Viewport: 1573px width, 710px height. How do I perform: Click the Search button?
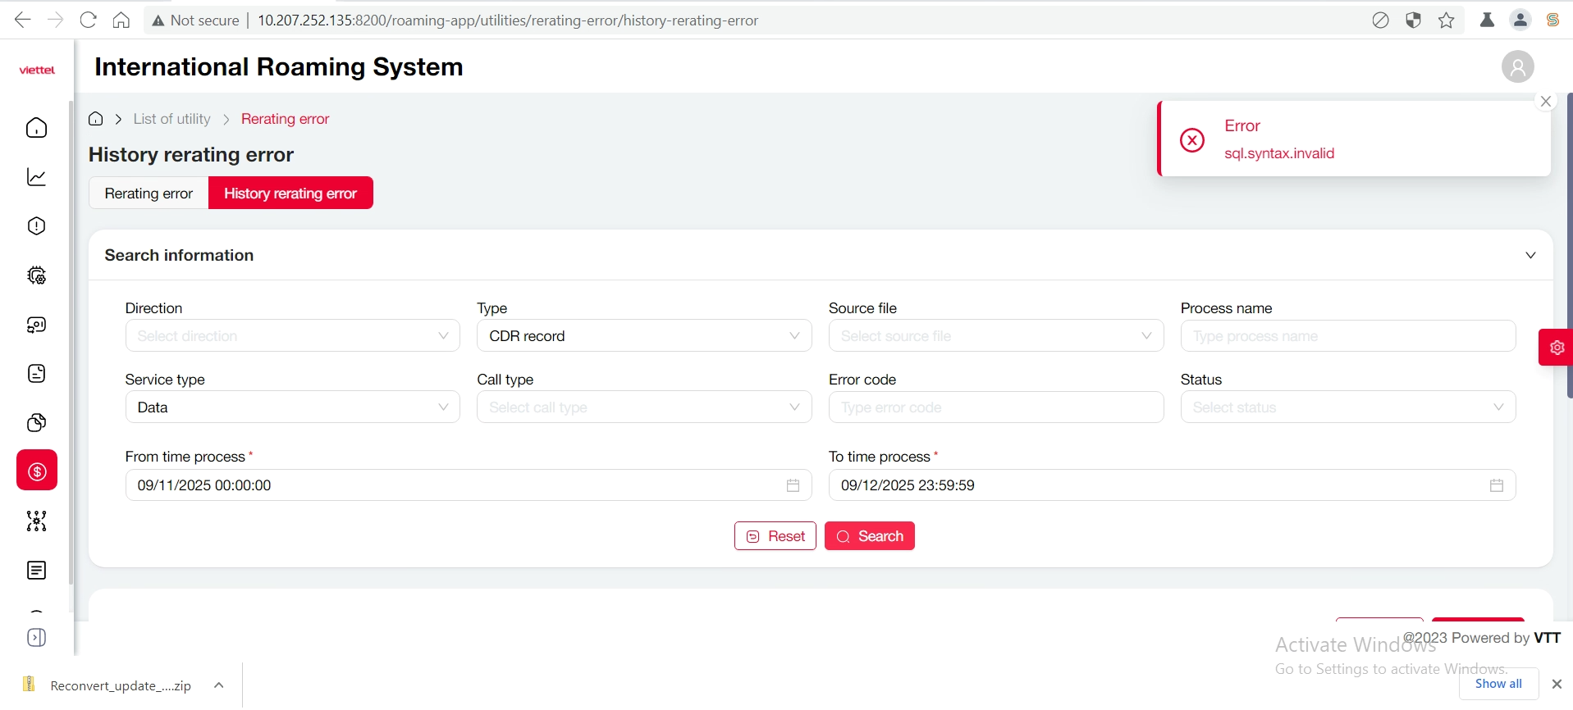tap(869, 536)
